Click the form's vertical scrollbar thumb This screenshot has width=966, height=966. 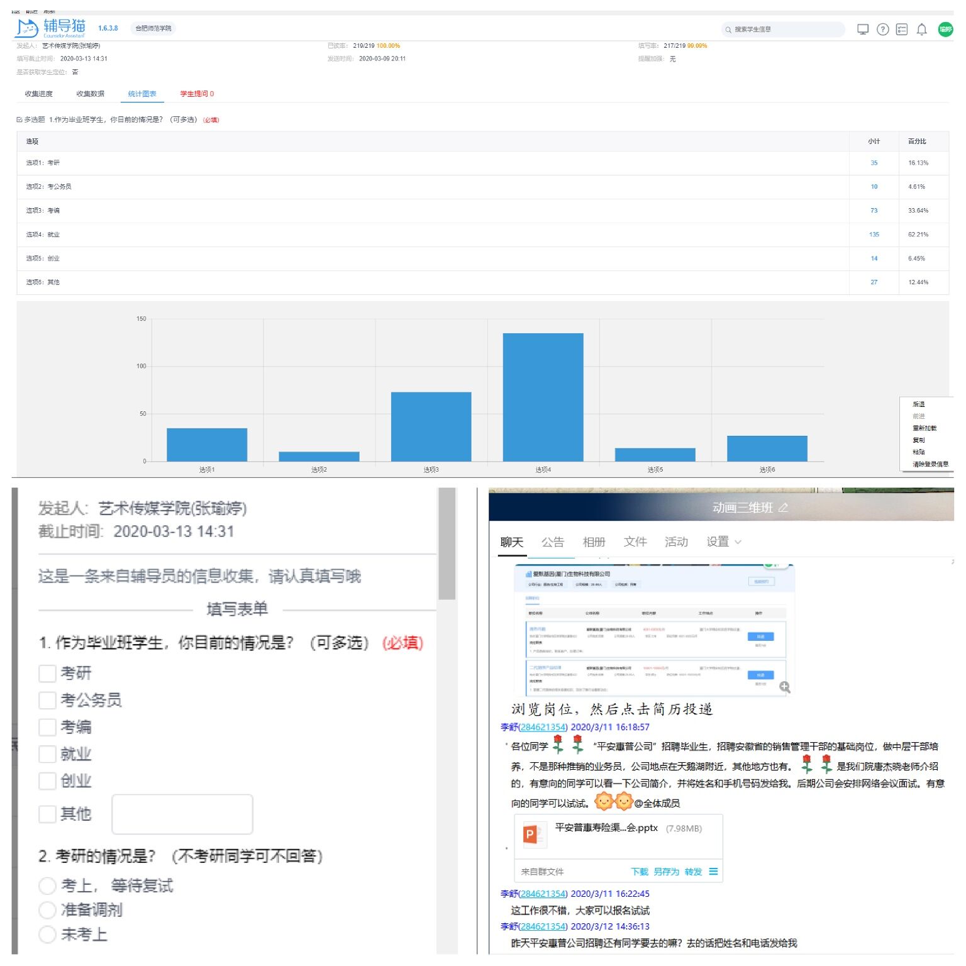pos(447,544)
